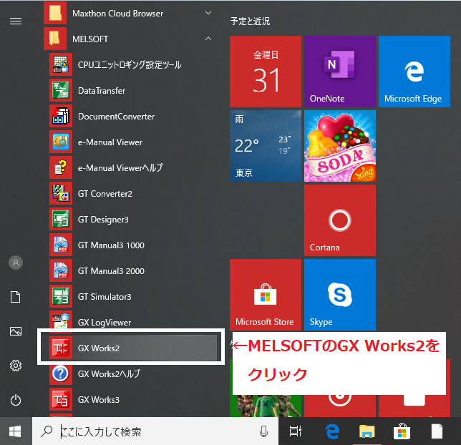
Task: Open Pictures from Start sidebar
Action: [16, 331]
